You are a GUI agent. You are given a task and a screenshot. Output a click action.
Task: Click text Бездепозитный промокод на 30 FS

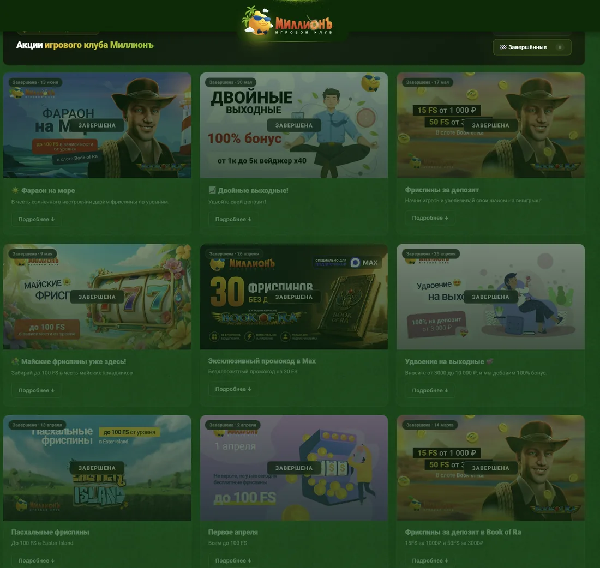pos(253,371)
